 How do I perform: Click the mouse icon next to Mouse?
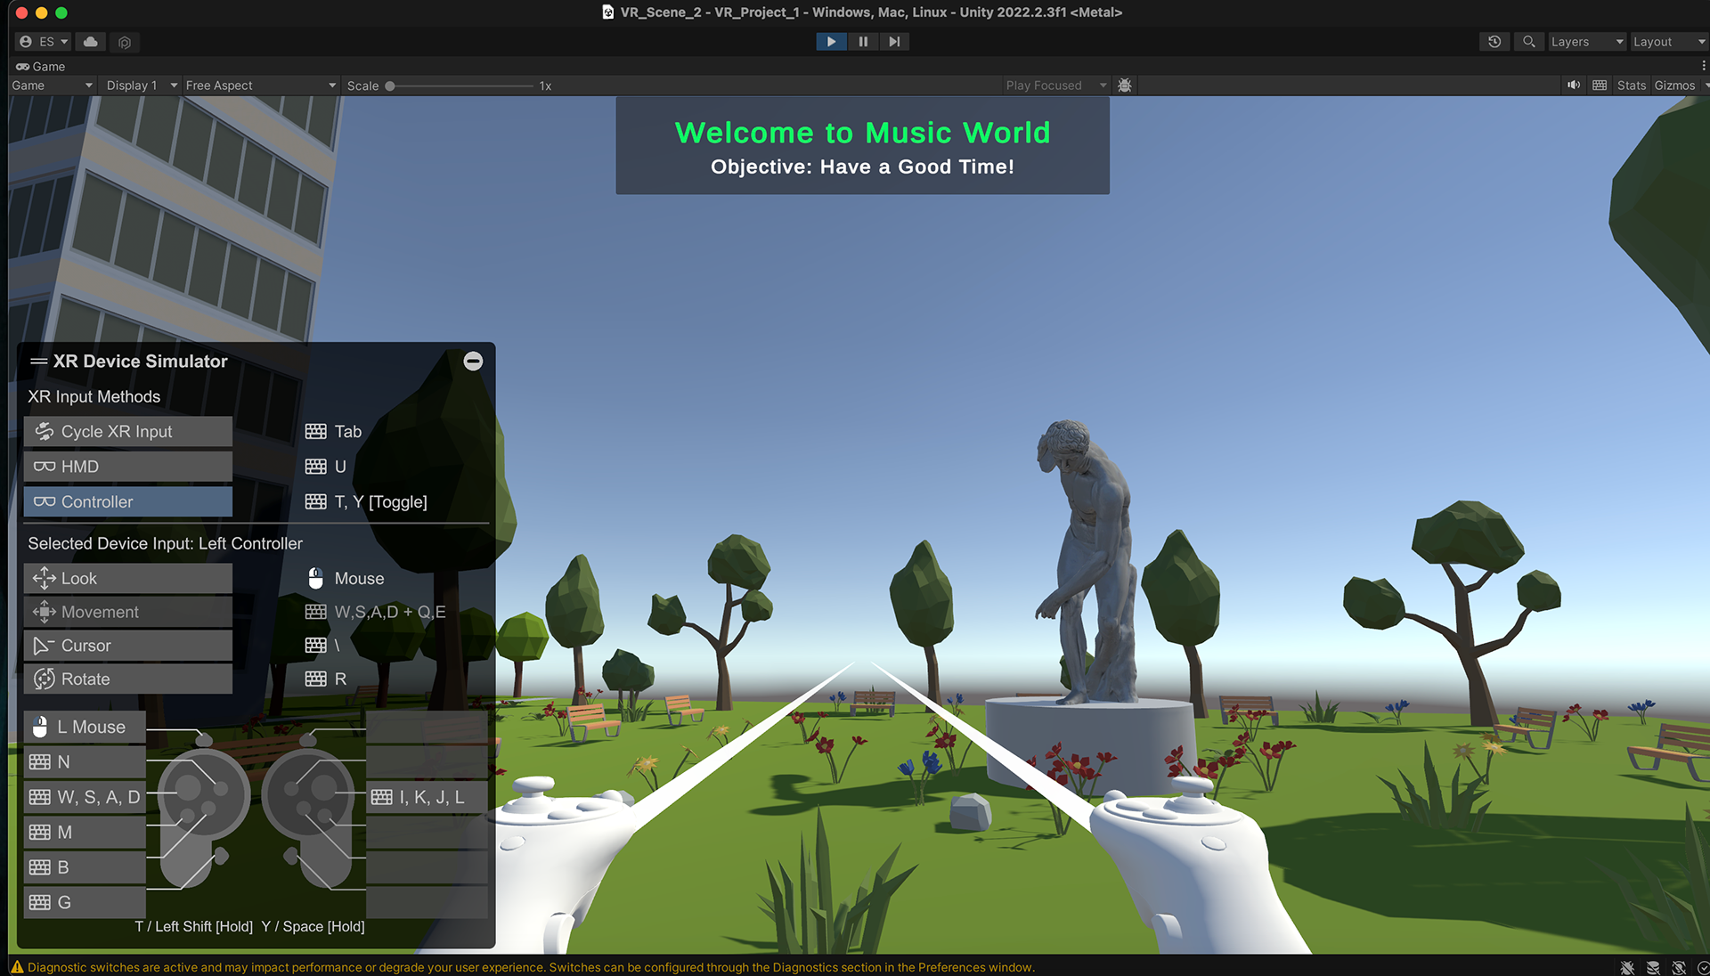tap(316, 579)
